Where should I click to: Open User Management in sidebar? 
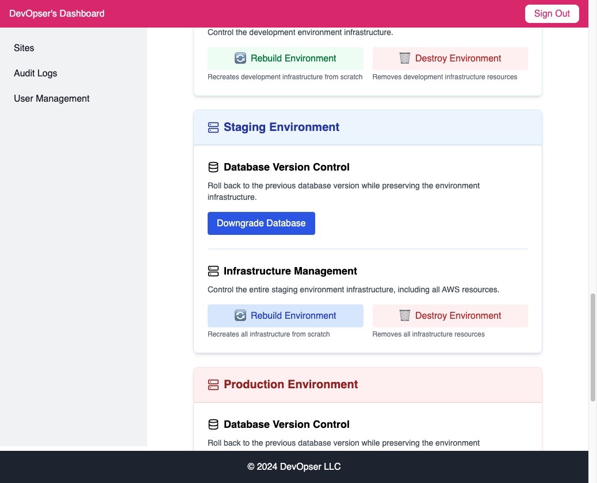point(52,99)
